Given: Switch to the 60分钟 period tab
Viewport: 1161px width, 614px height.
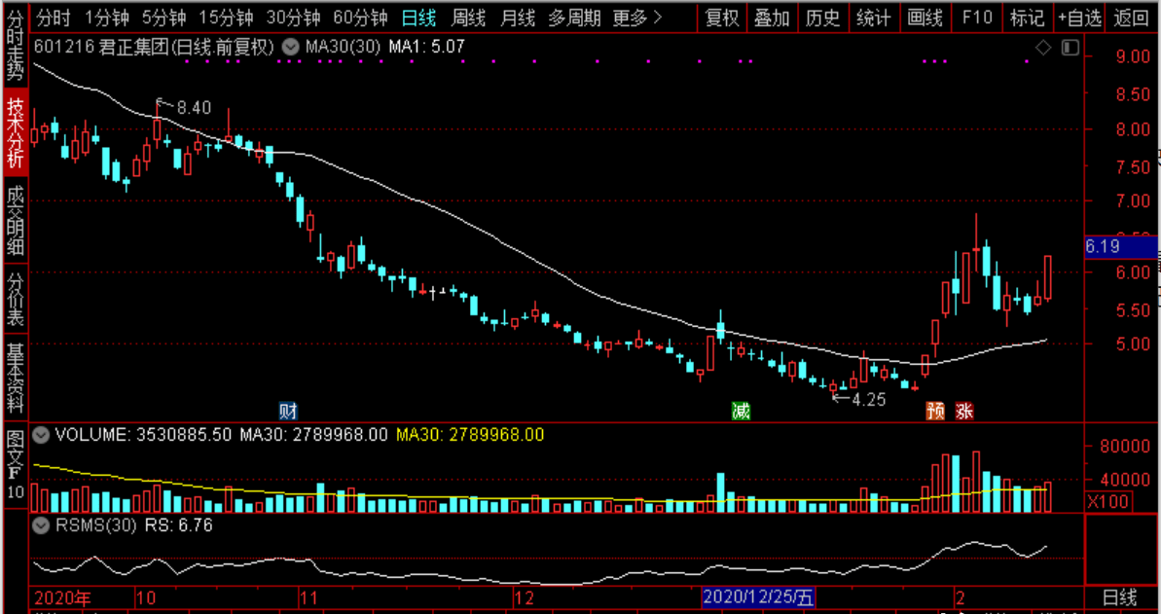Looking at the screenshot, I should pyautogui.click(x=359, y=18).
